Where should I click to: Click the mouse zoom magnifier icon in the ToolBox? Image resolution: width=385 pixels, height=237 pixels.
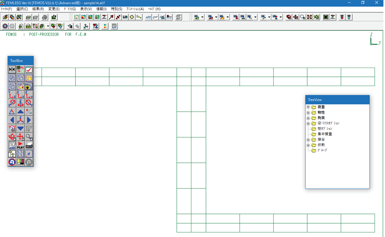point(29,137)
